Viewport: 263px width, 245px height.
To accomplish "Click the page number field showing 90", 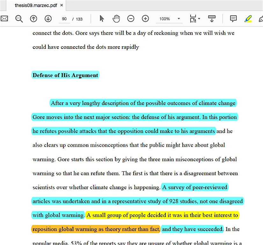I will (x=64, y=19).
